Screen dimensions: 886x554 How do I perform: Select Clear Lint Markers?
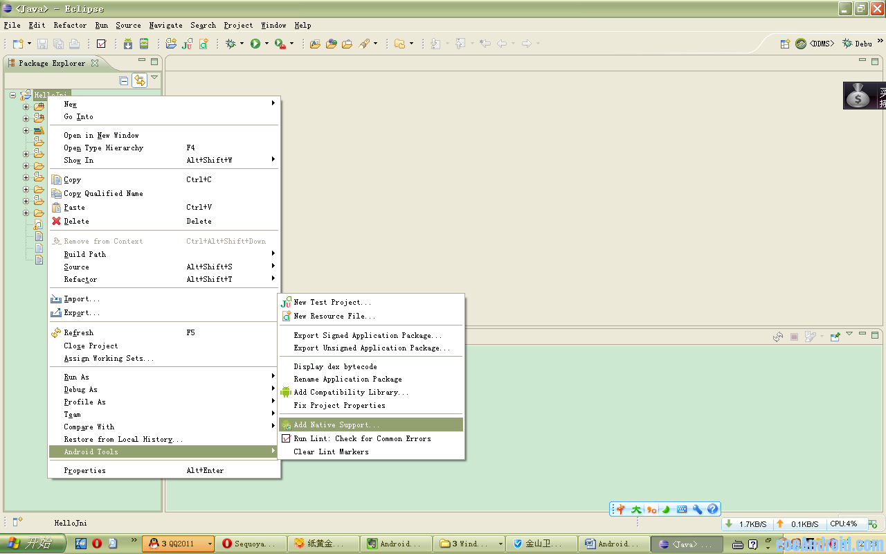tap(371, 452)
